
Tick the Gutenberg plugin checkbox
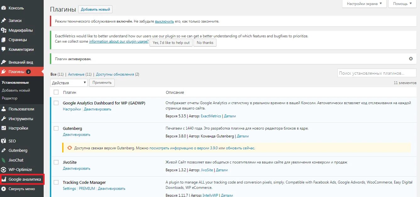[x=56, y=128]
